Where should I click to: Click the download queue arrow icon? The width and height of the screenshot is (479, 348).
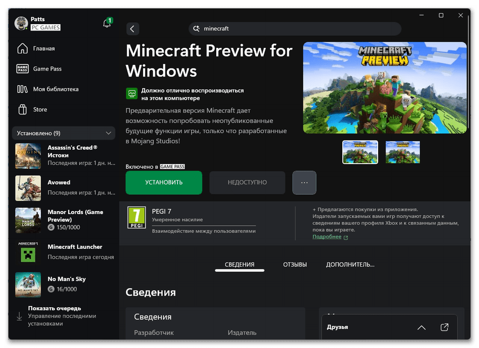(x=19, y=316)
